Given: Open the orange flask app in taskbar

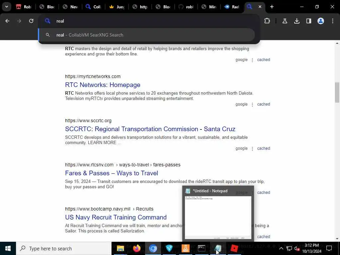Looking at the screenshot, I should click(x=185, y=248).
